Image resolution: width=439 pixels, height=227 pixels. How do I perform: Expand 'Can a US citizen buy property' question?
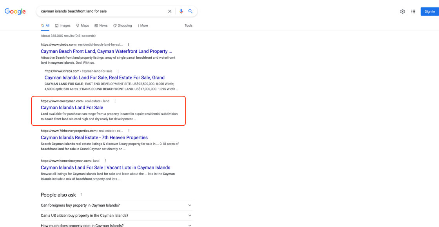pos(116,216)
